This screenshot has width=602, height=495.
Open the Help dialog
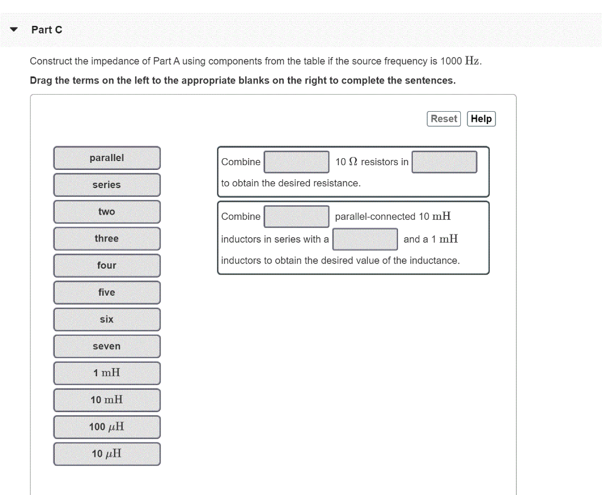(x=481, y=118)
